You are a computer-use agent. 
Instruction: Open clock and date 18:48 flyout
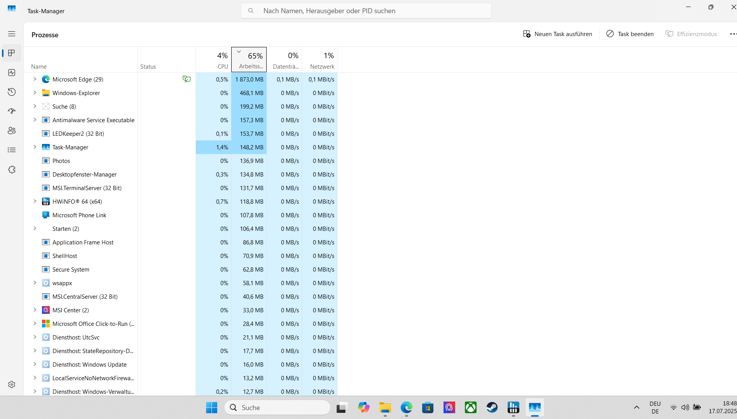coord(722,407)
